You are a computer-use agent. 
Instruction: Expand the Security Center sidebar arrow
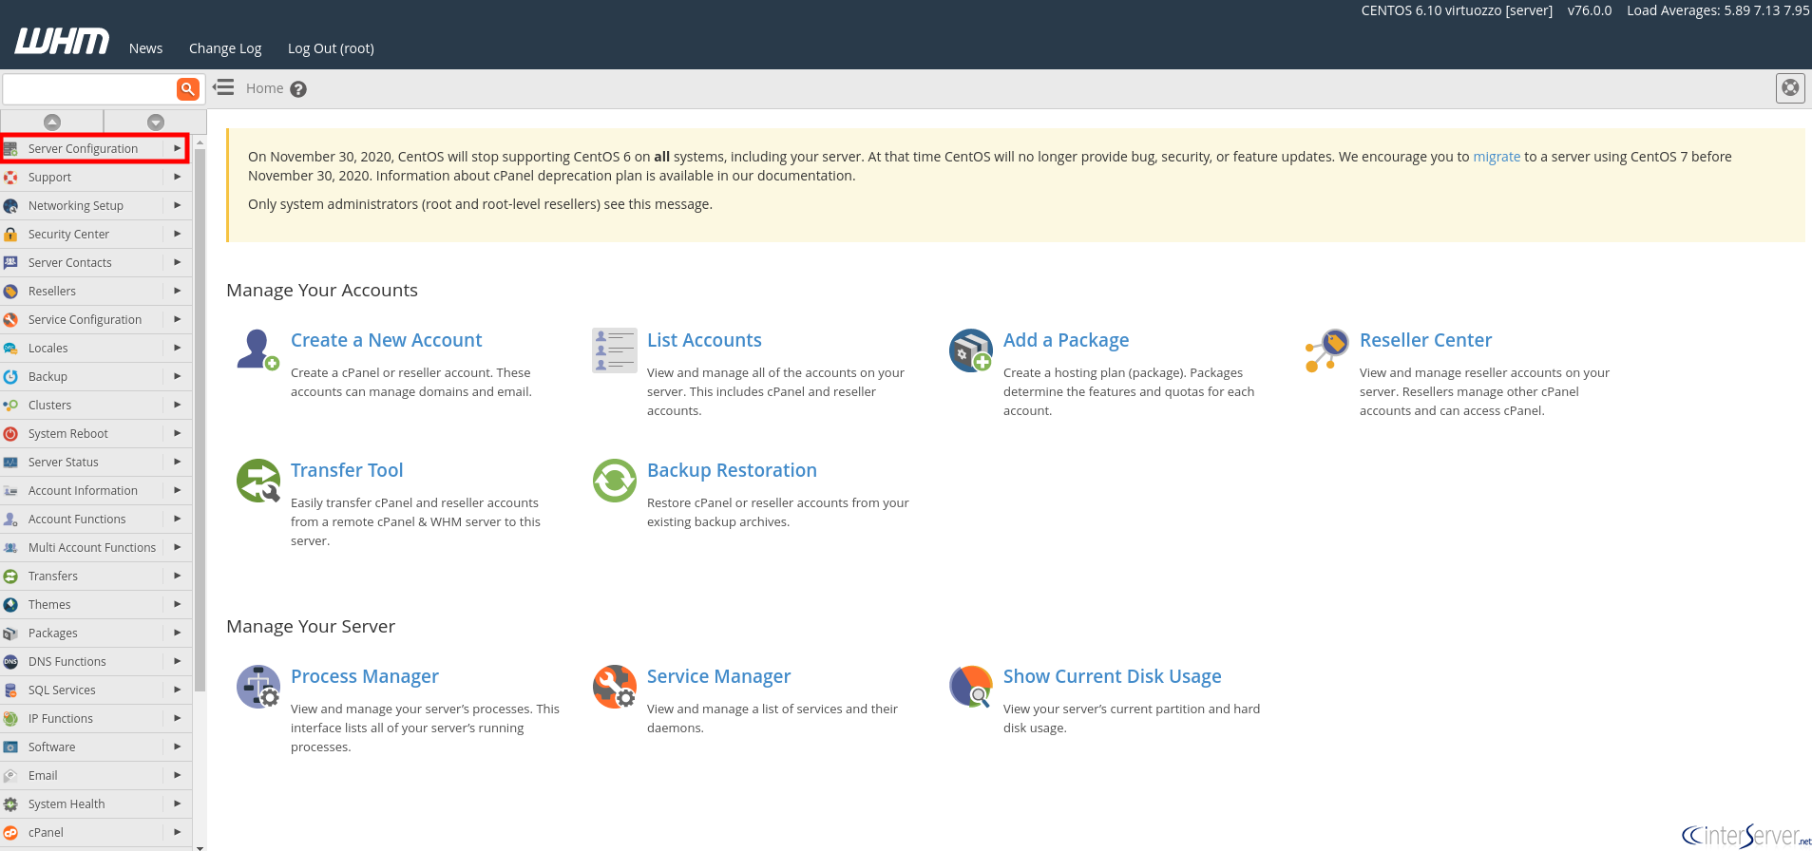[x=177, y=234]
